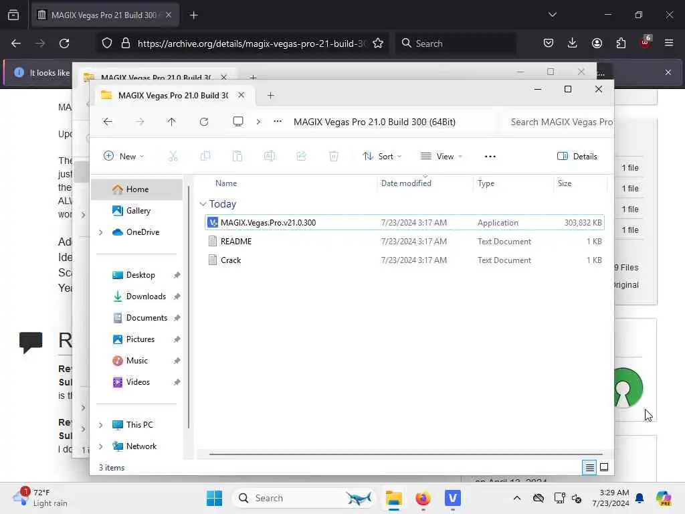The image size is (685, 514).
Task: Open the New dropdown menu
Action: (x=124, y=156)
